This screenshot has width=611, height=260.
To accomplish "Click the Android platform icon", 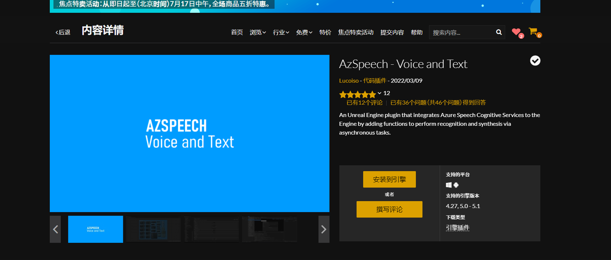I will tap(456, 185).
